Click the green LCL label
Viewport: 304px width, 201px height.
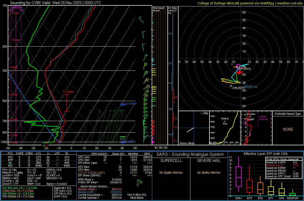tap(123, 138)
